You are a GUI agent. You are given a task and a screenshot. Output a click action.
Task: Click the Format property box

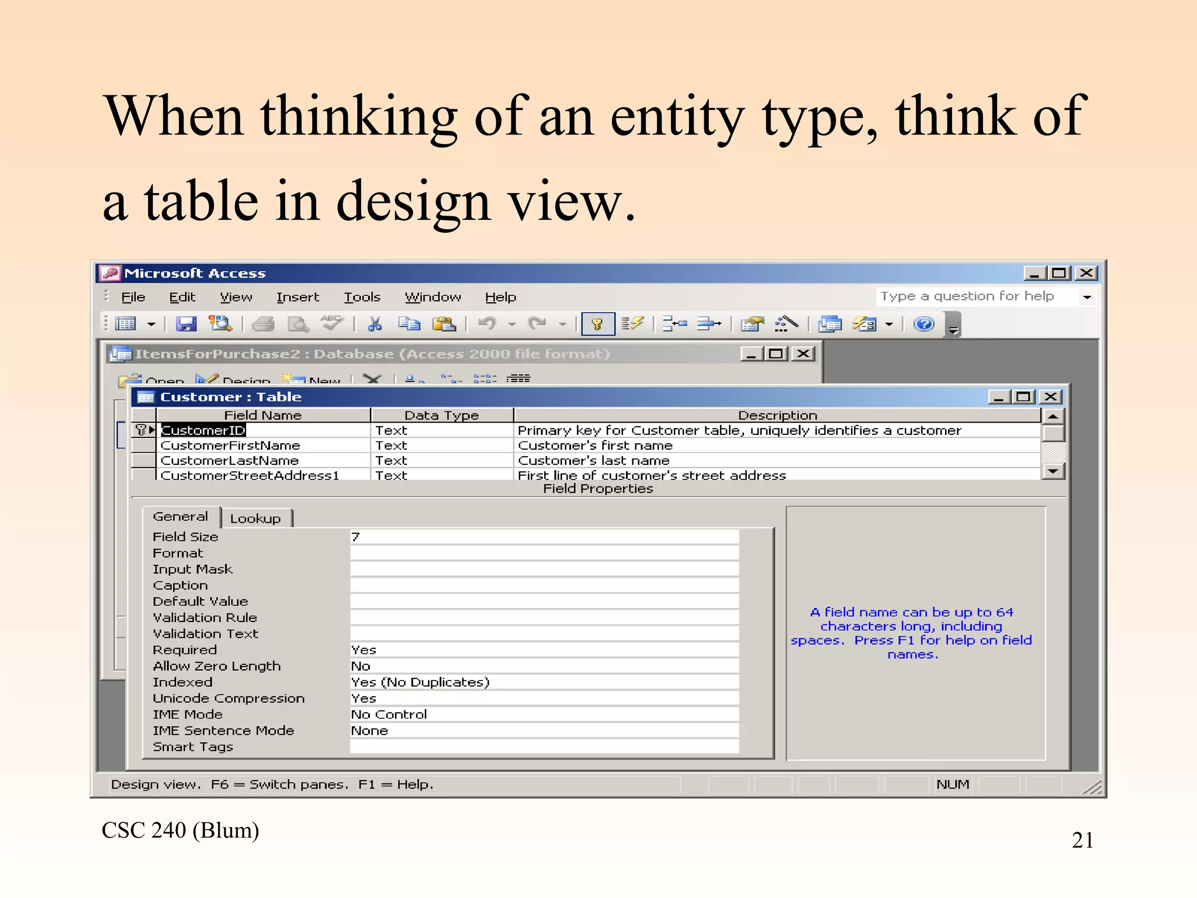544,553
